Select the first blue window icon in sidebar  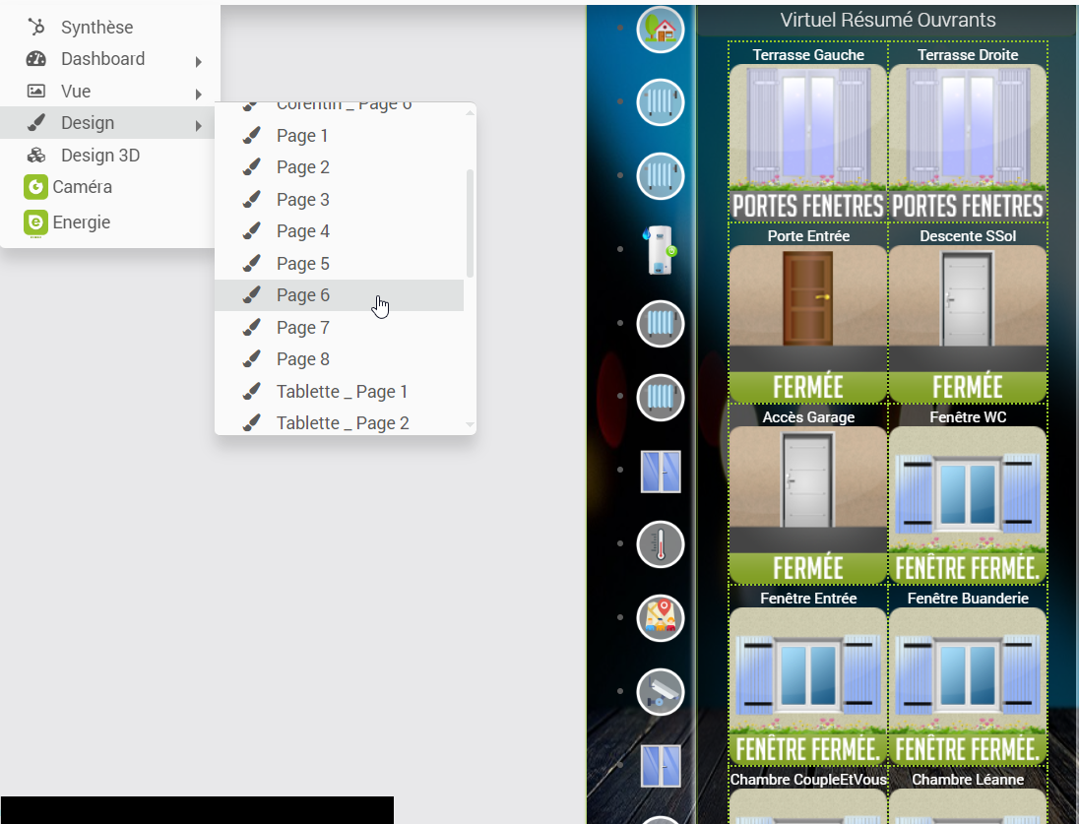661,472
